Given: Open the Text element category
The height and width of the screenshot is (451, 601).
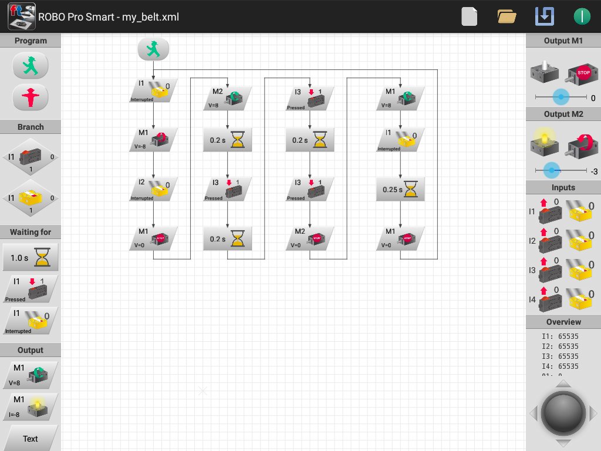Looking at the screenshot, I should click(x=31, y=438).
